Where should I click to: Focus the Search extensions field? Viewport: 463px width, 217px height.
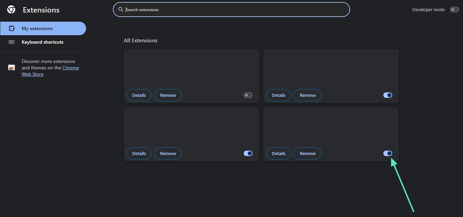(235, 10)
